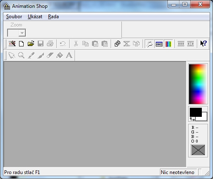Activate the Zoom magnifier tool
Image resolution: width=213 pixels, height=179 pixels.
[x=21, y=56]
